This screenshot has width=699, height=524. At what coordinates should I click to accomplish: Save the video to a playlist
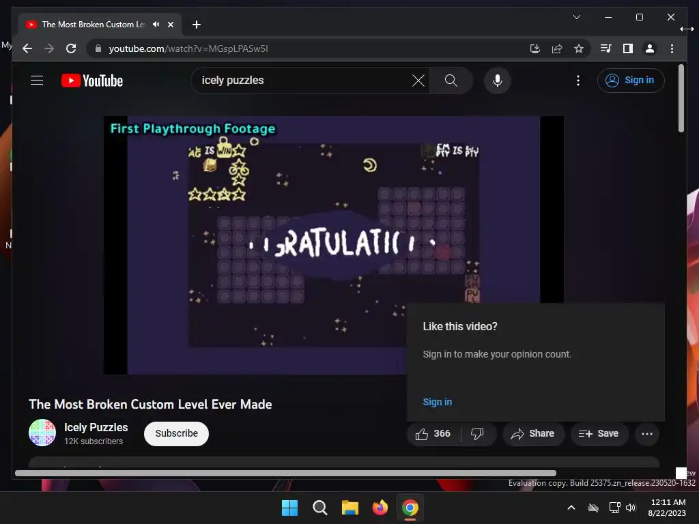point(599,433)
